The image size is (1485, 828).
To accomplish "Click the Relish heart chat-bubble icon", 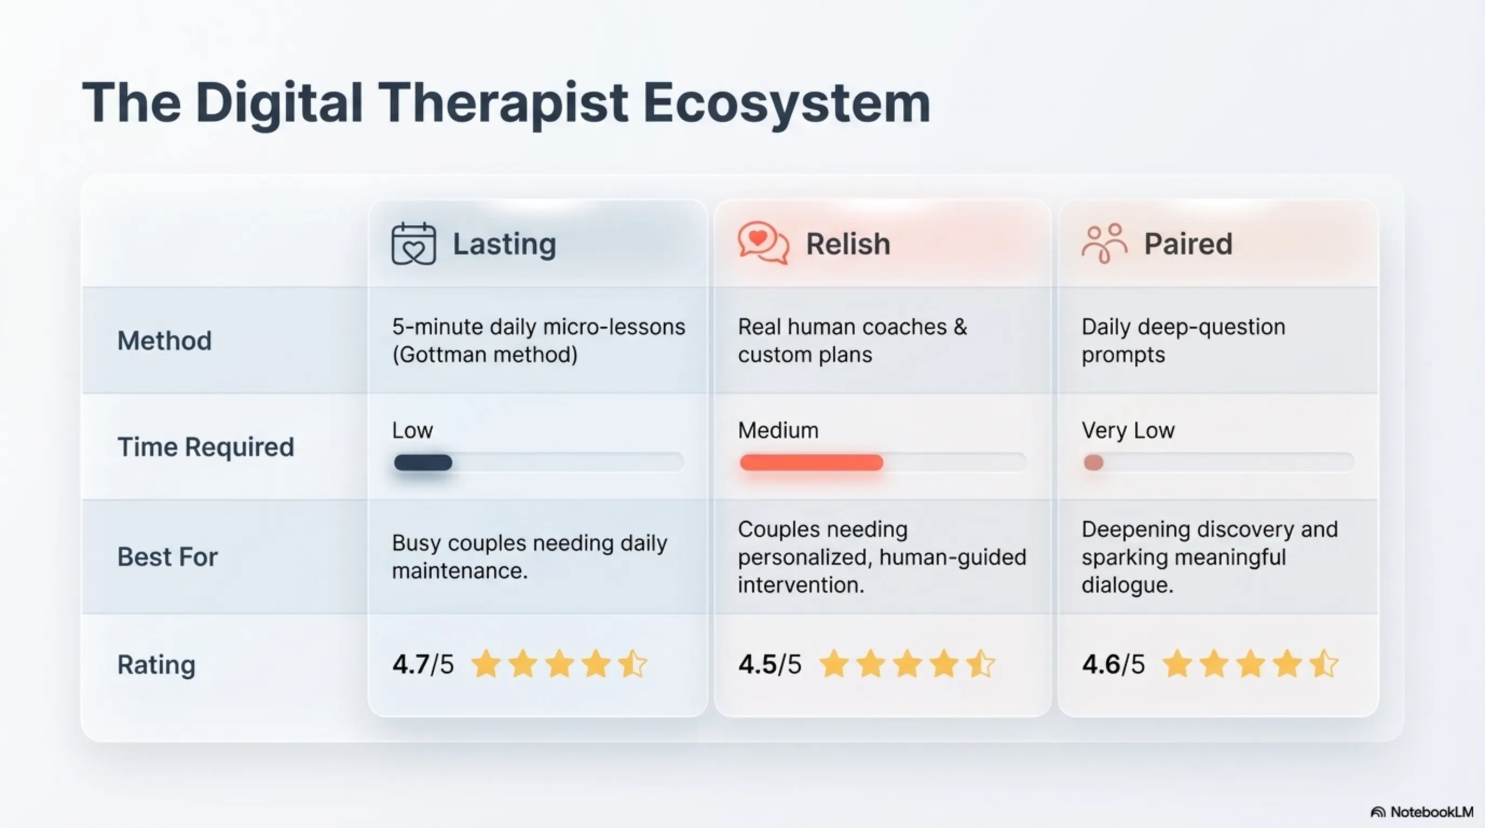I will point(762,243).
